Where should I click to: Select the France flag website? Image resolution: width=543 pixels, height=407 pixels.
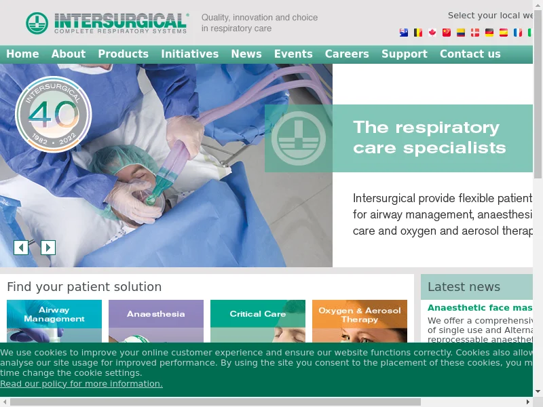coord(517,33)
